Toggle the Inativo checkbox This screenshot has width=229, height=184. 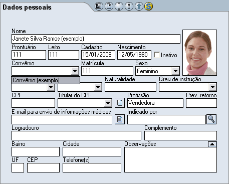coord(157,55)
